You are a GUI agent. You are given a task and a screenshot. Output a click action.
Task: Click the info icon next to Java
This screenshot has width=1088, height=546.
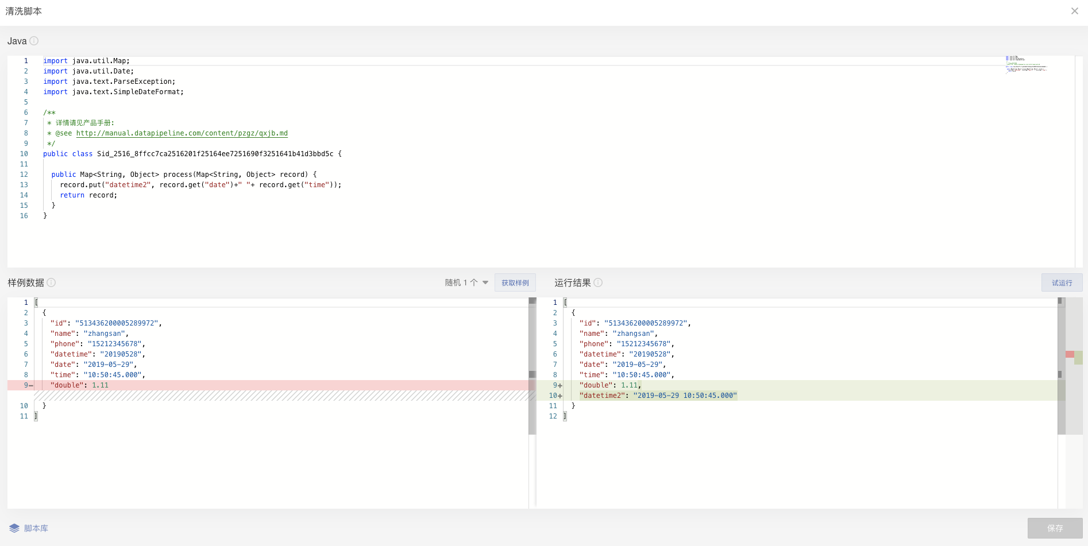pos(34,41)
